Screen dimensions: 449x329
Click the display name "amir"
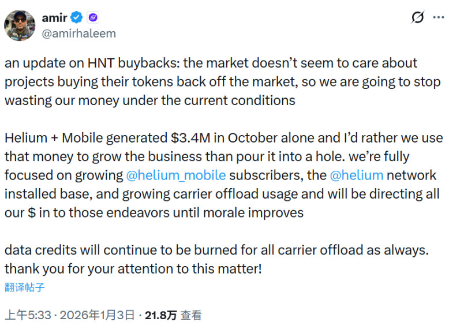pyautogui.click(x=54, y=17)
